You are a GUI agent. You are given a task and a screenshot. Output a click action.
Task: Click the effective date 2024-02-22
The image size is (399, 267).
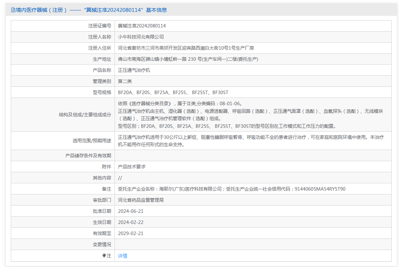click(131, 222)
